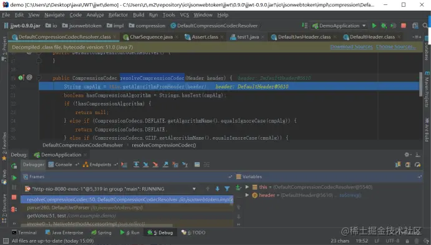This screenshot has width=431, height=245.
Task: Step into in debugger toolbar
Action: pyautogui.click(x=146, y=165)
